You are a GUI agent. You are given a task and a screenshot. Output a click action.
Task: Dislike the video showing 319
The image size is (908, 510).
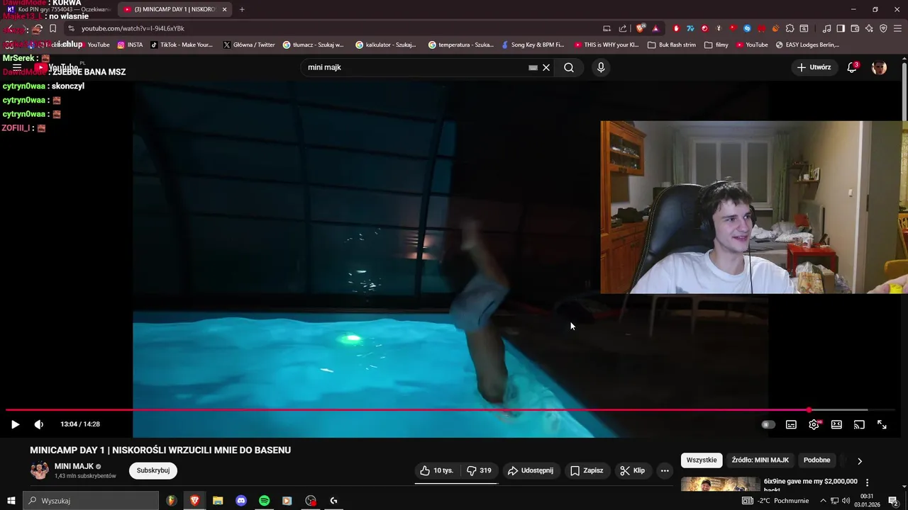coord(479,470)
